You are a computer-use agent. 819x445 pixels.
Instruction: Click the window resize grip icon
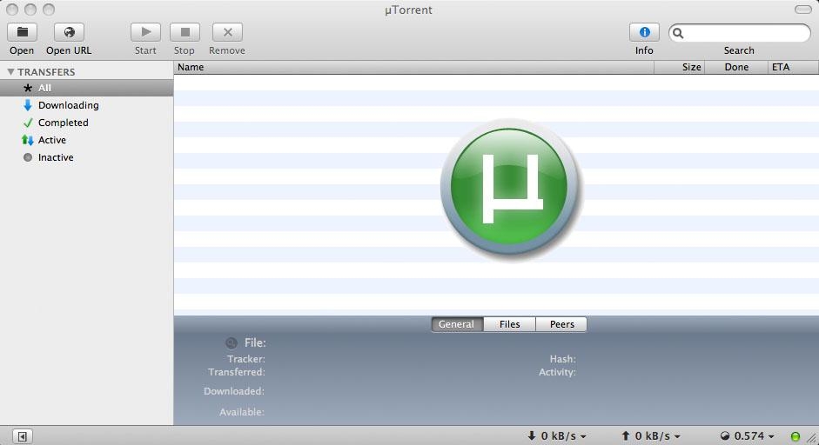pos(811,437)
